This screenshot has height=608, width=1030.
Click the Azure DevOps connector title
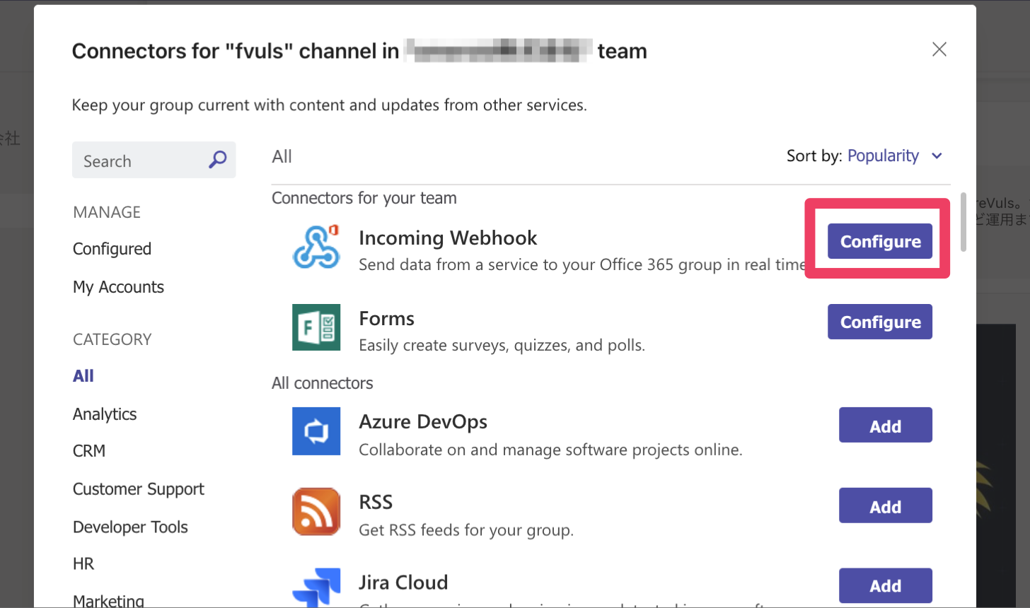click(x=423, y=422)
